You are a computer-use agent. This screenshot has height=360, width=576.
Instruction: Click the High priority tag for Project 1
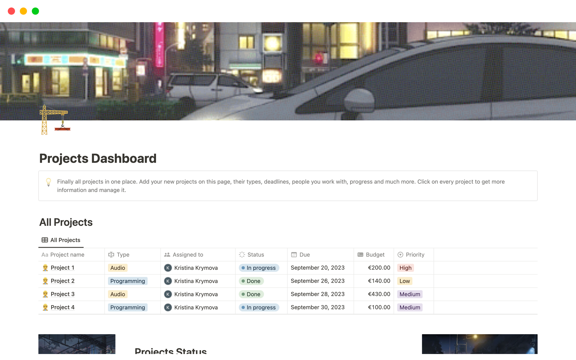[x=405, y=268]
